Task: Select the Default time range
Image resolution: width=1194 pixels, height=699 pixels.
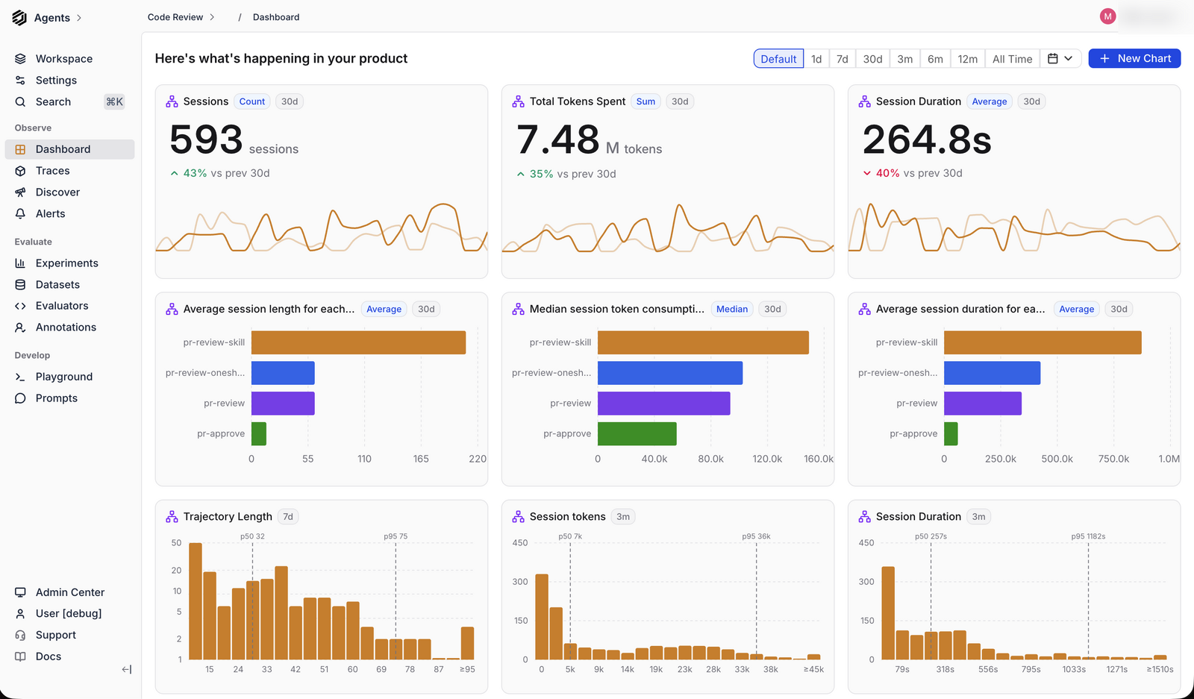Action: (x=778, y=59)
